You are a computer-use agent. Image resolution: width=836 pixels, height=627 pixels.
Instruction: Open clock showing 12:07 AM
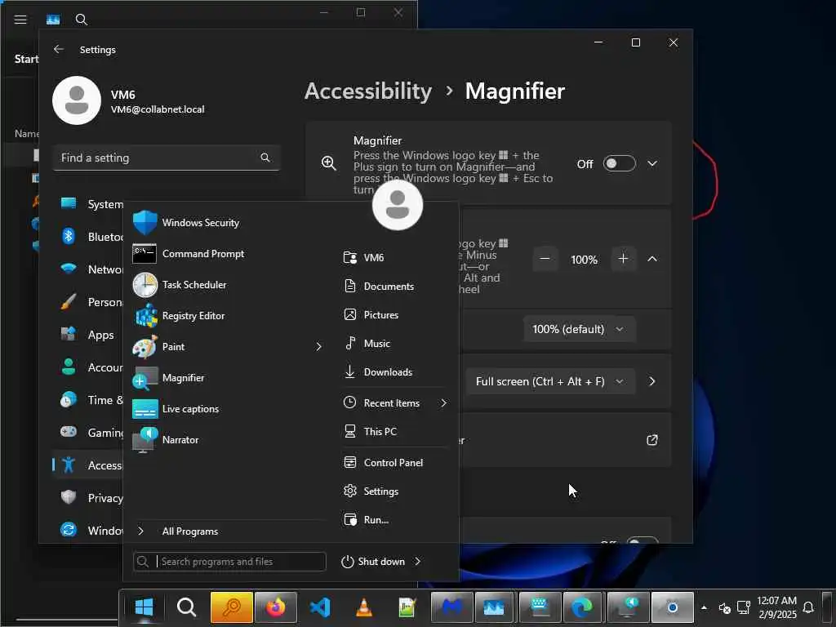pos(777,607)
